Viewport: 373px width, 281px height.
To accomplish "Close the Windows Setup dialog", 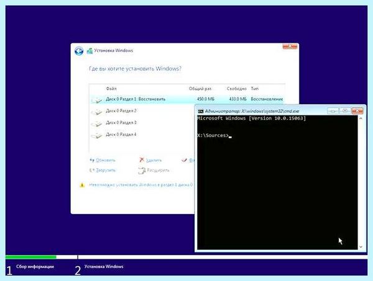I will [x=290, y=47].
